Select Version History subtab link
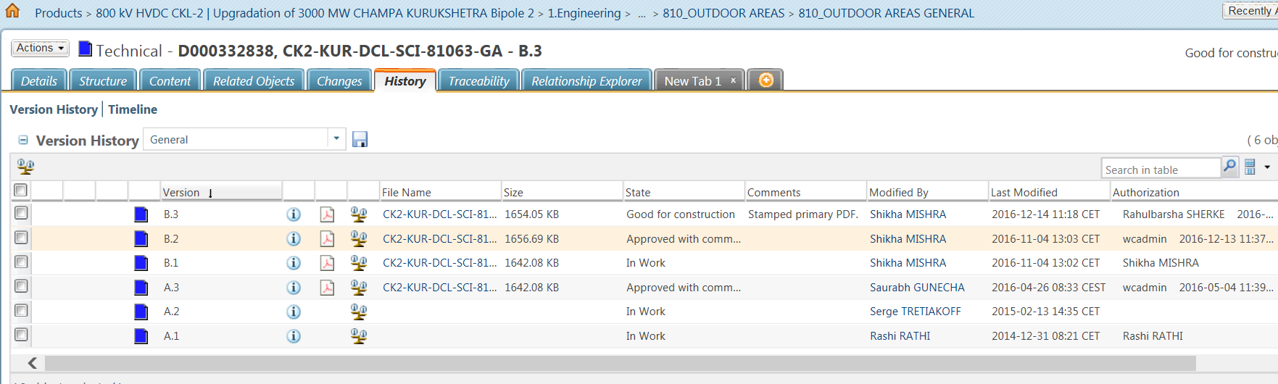 click(x=54, y=109)
